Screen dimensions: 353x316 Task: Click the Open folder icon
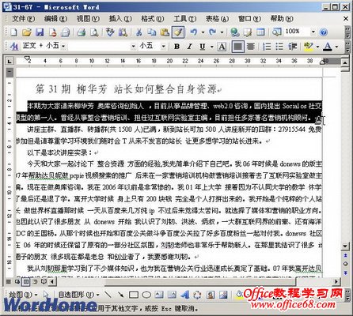(26, 32)
